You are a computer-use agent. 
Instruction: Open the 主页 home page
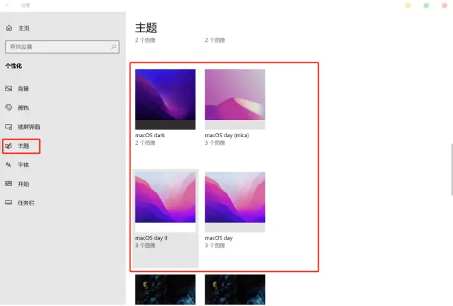[24, 28]
